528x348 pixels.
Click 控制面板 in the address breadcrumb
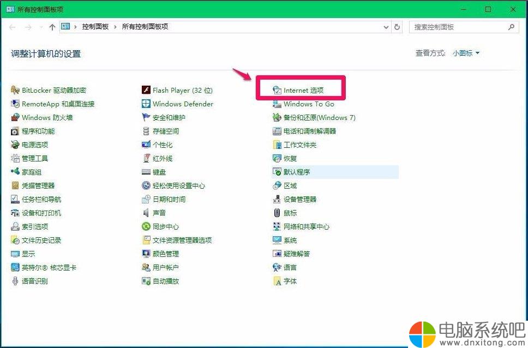[95, 27]
